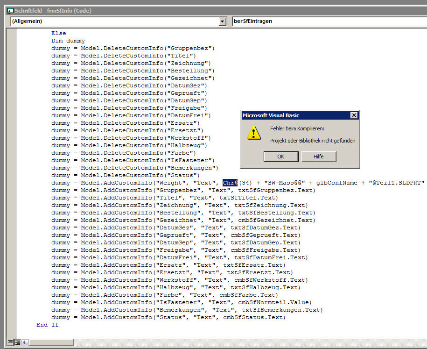Click OK in the compile error dialog
Viewport: 427px width, 349px height.
[x=281, y=157]
